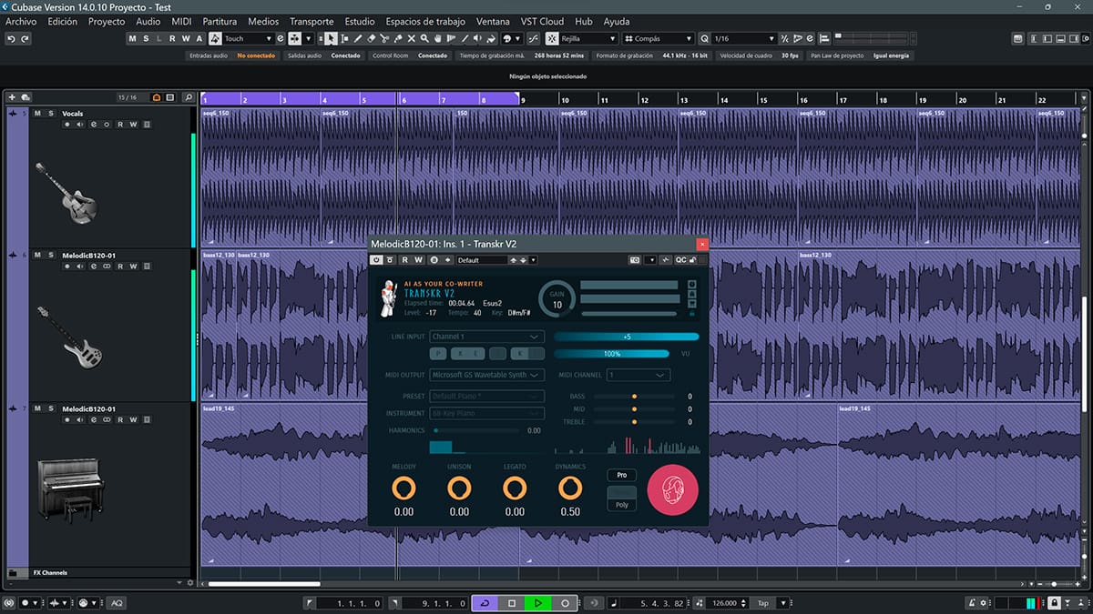This screenshot has height=614, width=1093.
Task: Open the Edición menu
Action: pyautogui.click(x=62, y=21)
